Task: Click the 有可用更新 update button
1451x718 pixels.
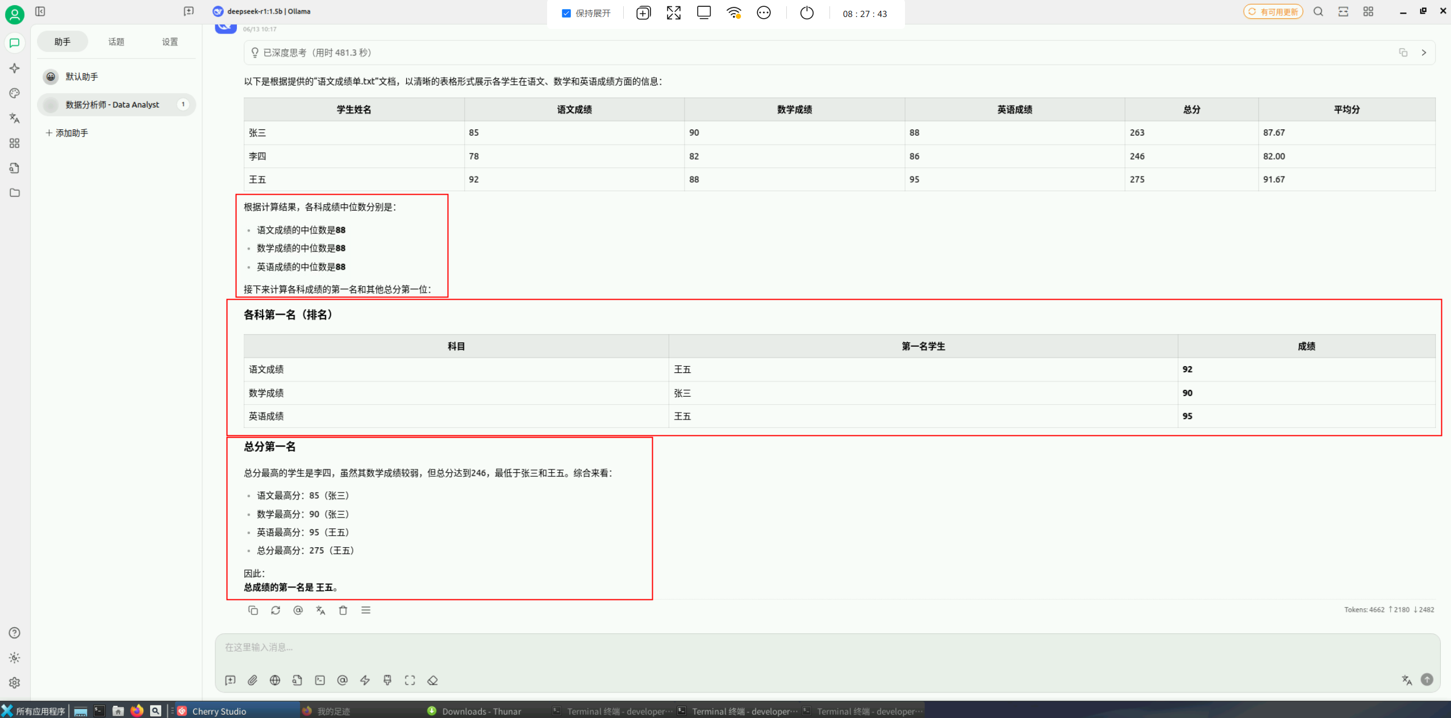Action: coord(1273,11)
